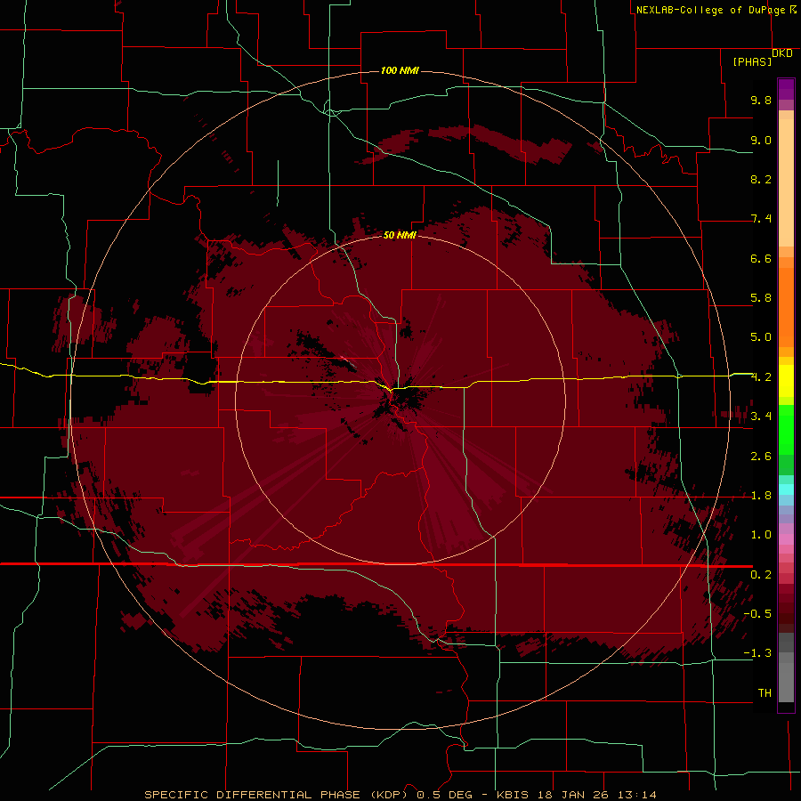The height and width of the screenshot is (801, 801).
Task: Click the SPECIFIC DIFFERENTIAL PHASE (KDP) caption
Action: pos(277,795)
